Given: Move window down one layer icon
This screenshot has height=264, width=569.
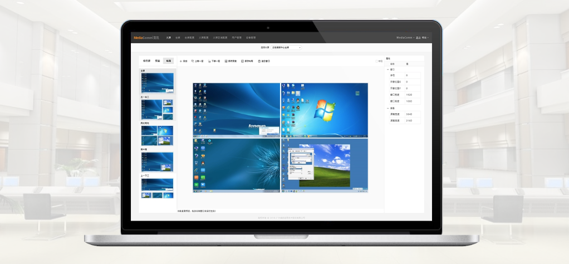Looking at the screenshot, I should tap(209, 61).
